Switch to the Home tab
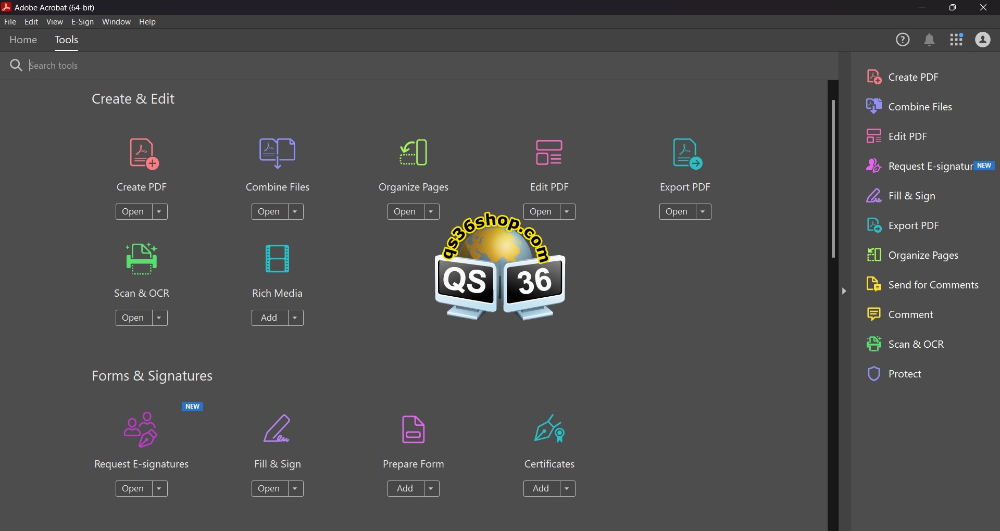 23,40
